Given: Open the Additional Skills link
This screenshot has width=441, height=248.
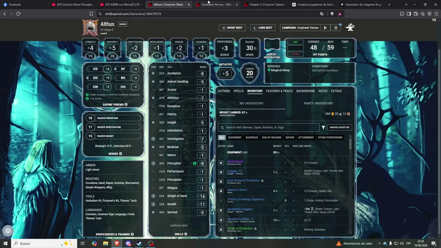Looking at the screenshot, I should coord(179,226).
